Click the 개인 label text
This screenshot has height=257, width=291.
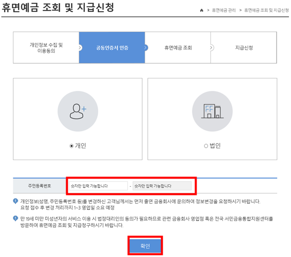(x=81, y=146)
